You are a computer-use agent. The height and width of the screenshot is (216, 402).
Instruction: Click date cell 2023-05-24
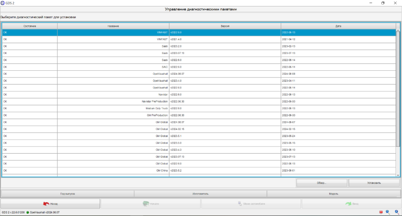tap(338, 136)
